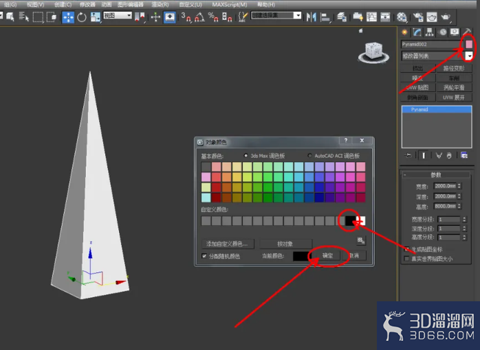Switch to the Modify panel tab

[x=417, y=32]
